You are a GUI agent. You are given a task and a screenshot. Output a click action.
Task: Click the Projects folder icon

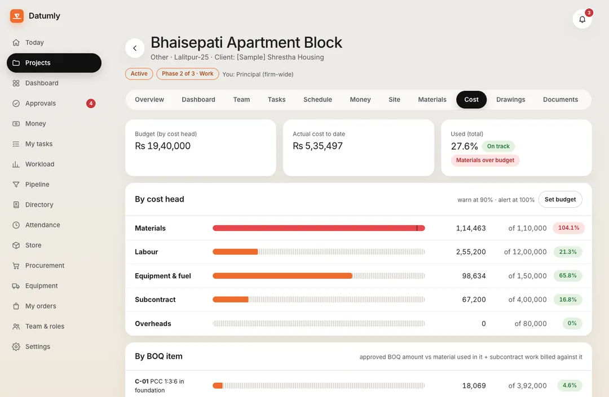pyautogui.click(x=16, y=63)
